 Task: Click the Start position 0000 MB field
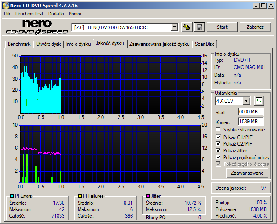tap(250, 112)
